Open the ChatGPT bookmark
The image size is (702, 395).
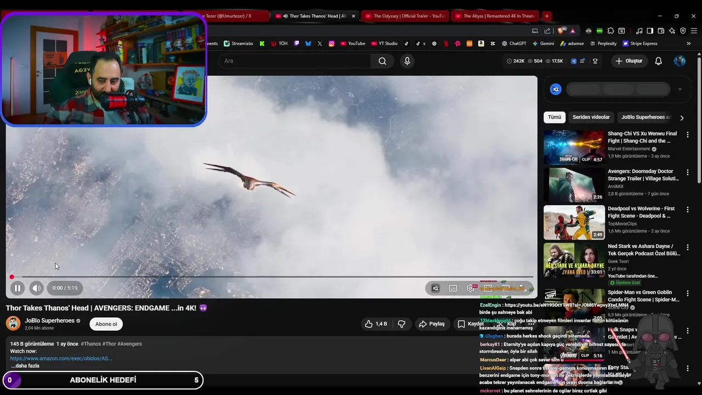click(513, 43)
